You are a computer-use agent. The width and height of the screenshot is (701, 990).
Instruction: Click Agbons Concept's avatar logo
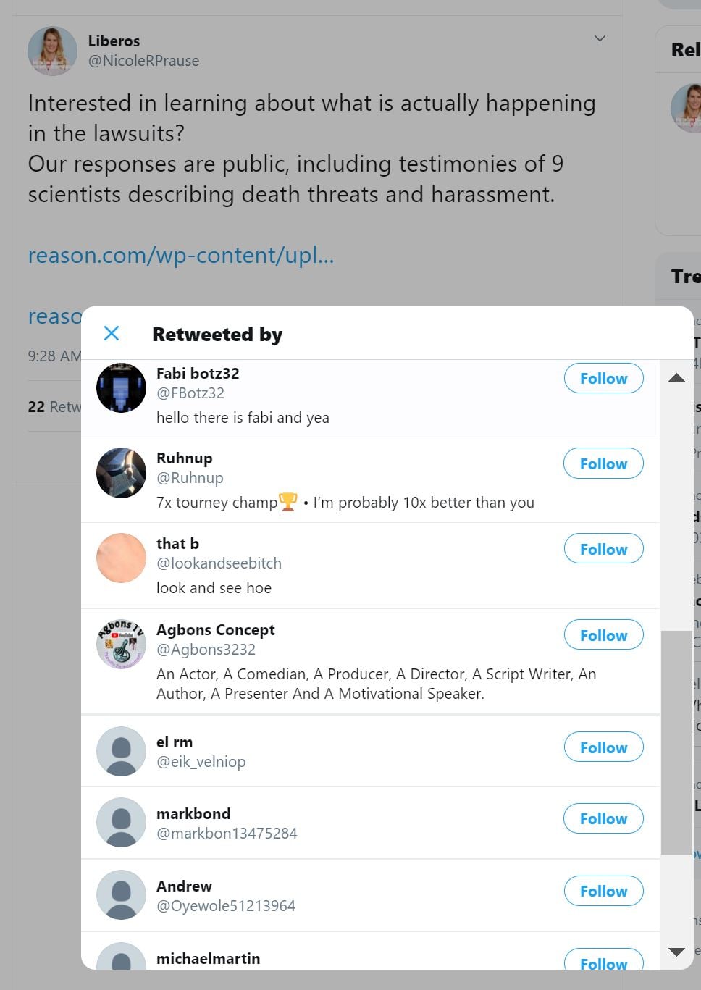pos(121,644)
